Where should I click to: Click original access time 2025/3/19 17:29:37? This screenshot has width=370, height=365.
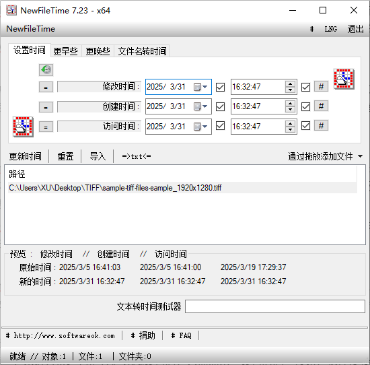point(253,267)
